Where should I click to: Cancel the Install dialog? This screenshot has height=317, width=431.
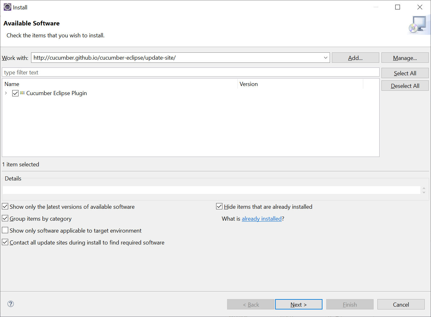[x=401, y=304]
